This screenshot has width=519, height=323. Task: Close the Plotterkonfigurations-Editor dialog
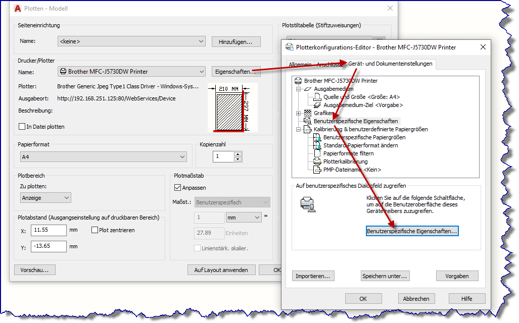point(483,47)
